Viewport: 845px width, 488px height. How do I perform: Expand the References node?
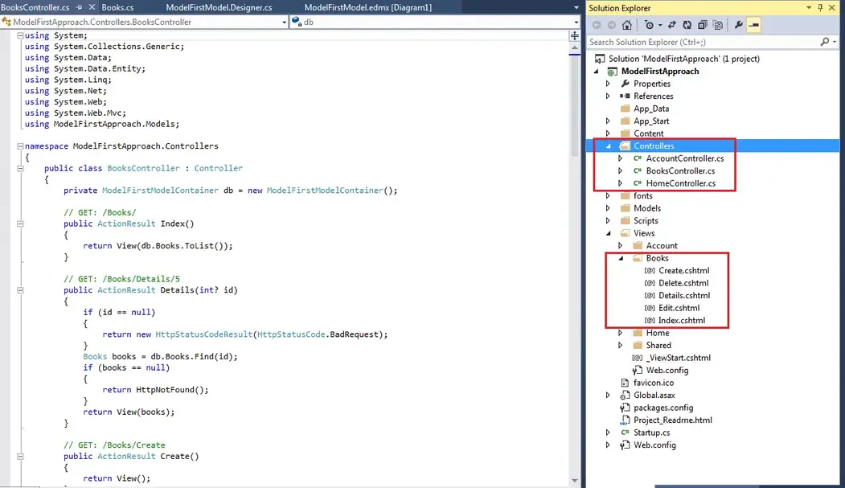point(608,96)
